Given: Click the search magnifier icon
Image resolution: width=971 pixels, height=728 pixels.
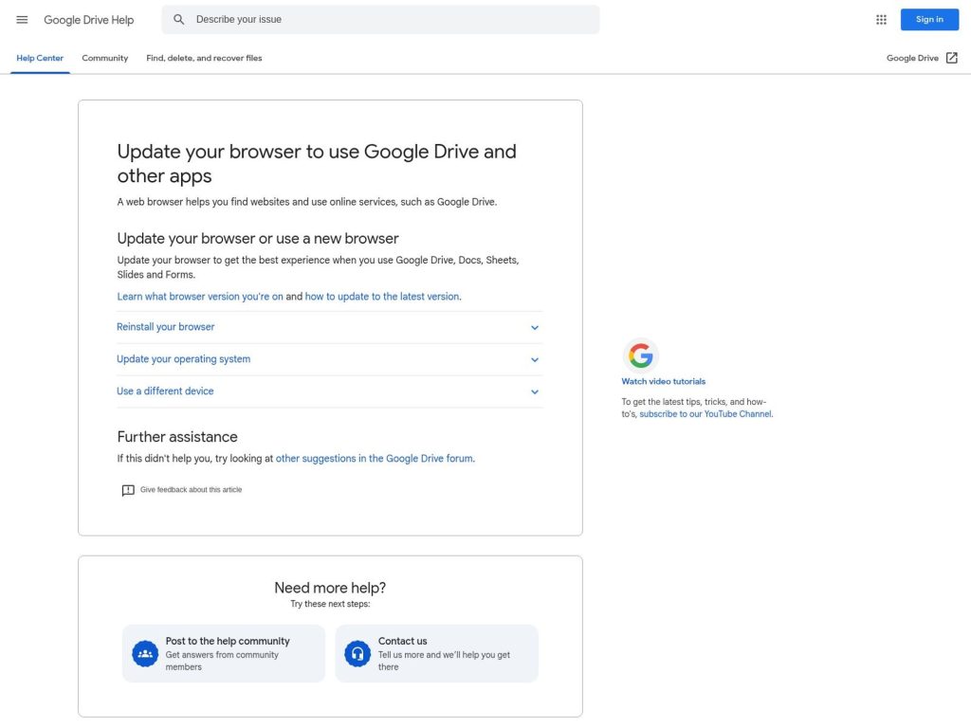Looking at the screenshot, I should click(x=179, y=20).
